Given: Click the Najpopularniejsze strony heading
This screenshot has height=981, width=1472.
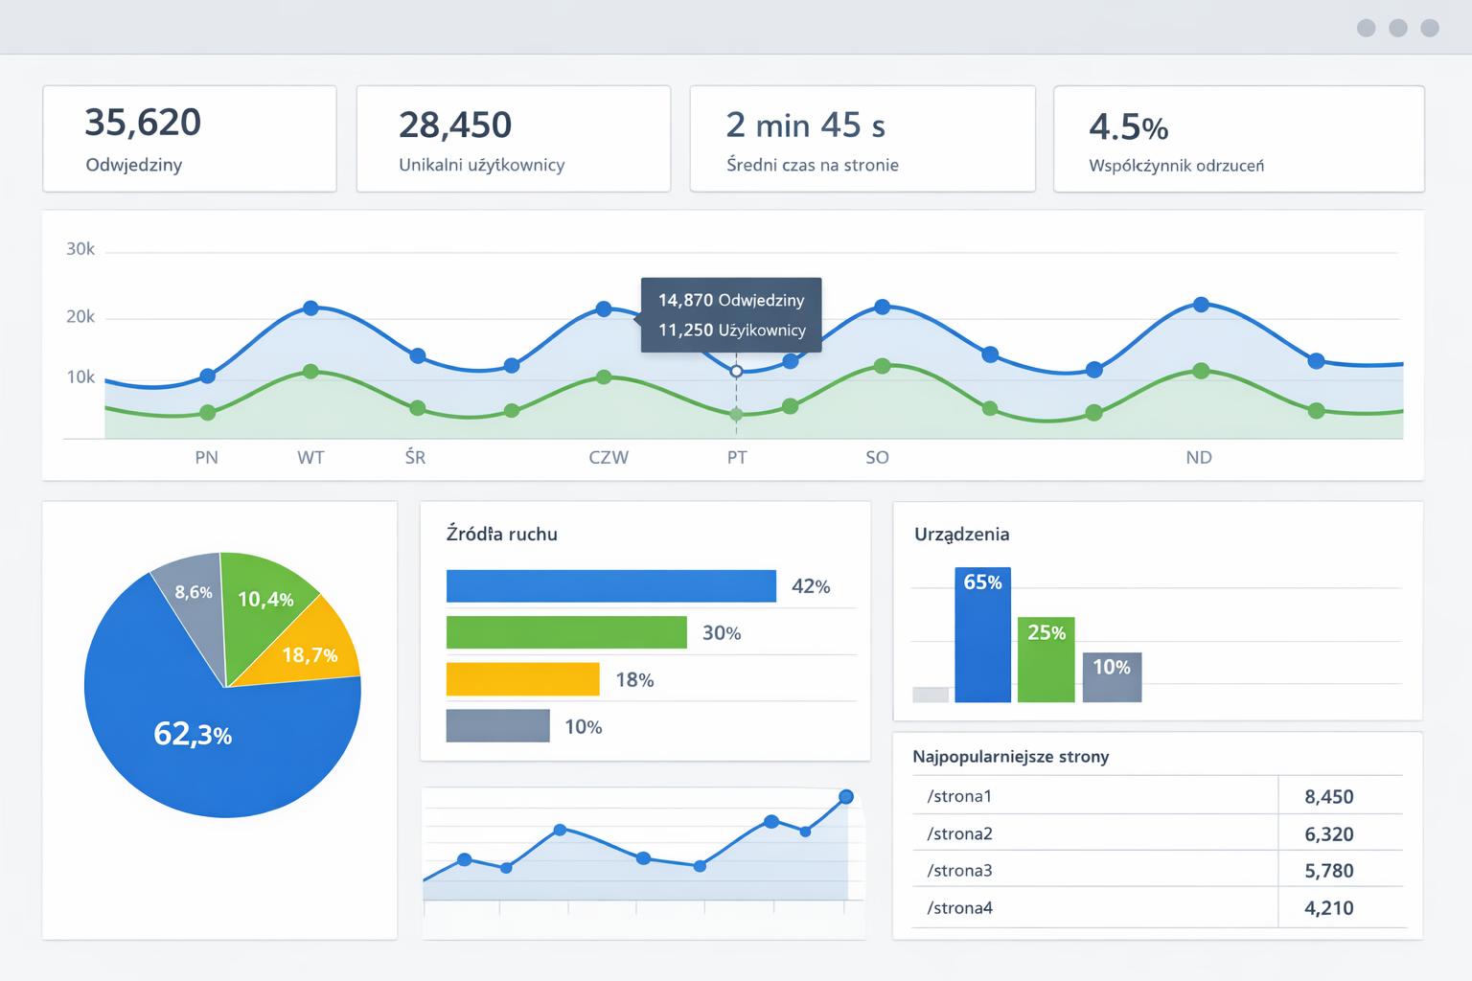Looking at the screenshot, I should tap(1011, 756).
